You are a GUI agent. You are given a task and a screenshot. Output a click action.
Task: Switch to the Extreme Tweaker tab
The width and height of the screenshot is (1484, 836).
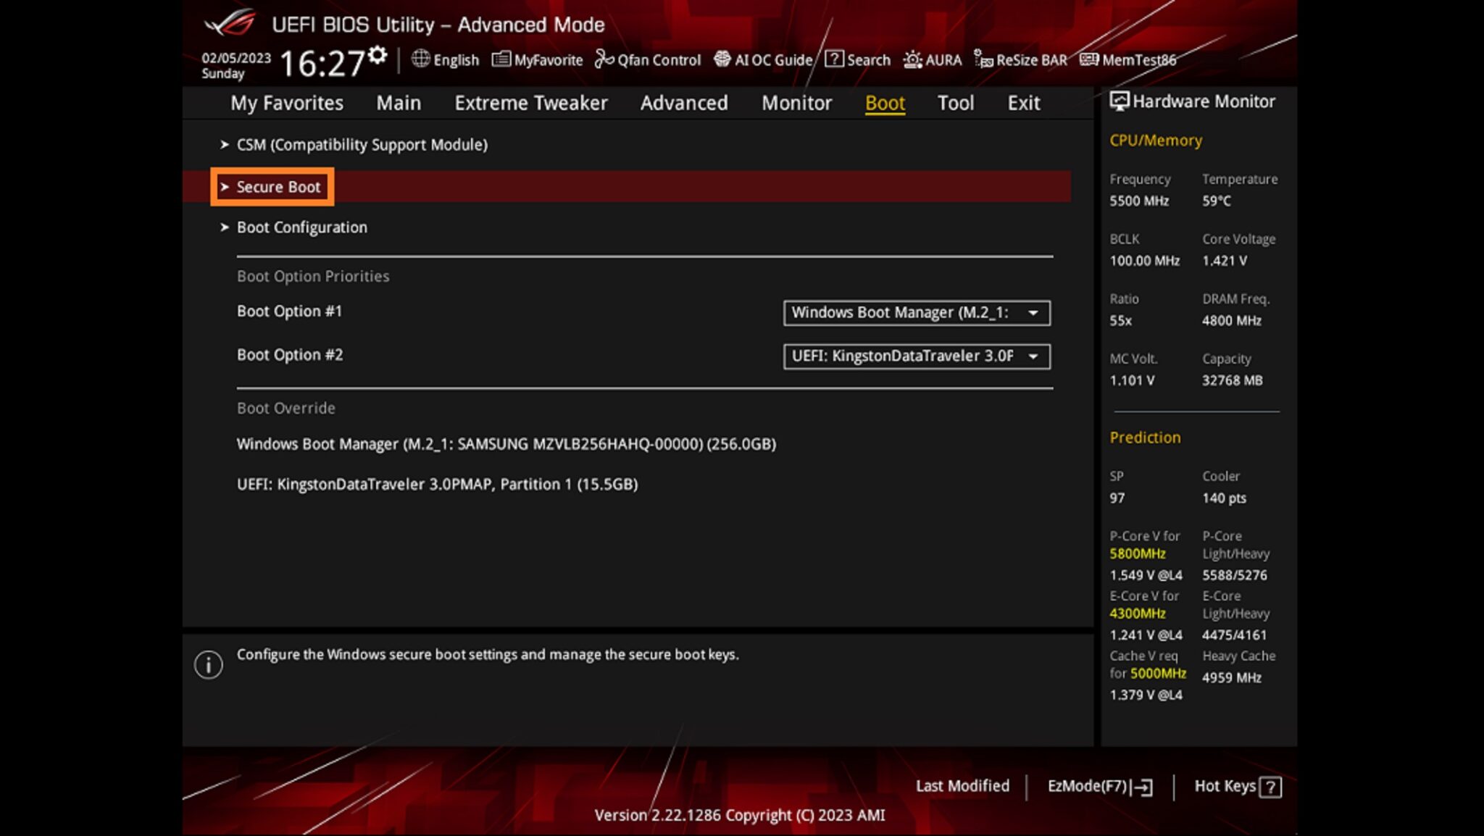(x=530, y=103)
